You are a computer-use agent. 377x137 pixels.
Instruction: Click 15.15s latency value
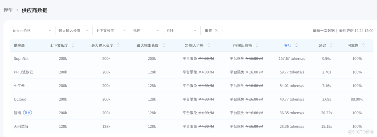click(x=327, y=126)
